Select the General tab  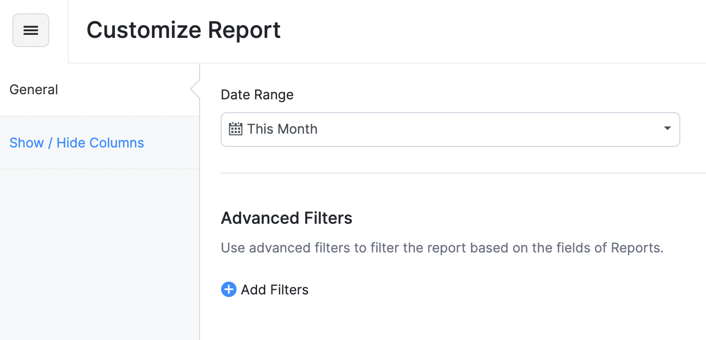[x=100, y=90]
